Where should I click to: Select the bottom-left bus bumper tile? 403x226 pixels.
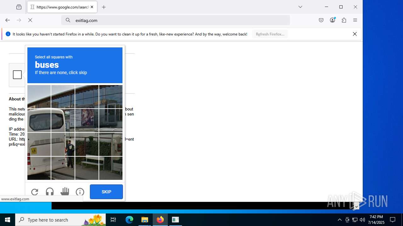pyautogui.click(x=39, y=168)
